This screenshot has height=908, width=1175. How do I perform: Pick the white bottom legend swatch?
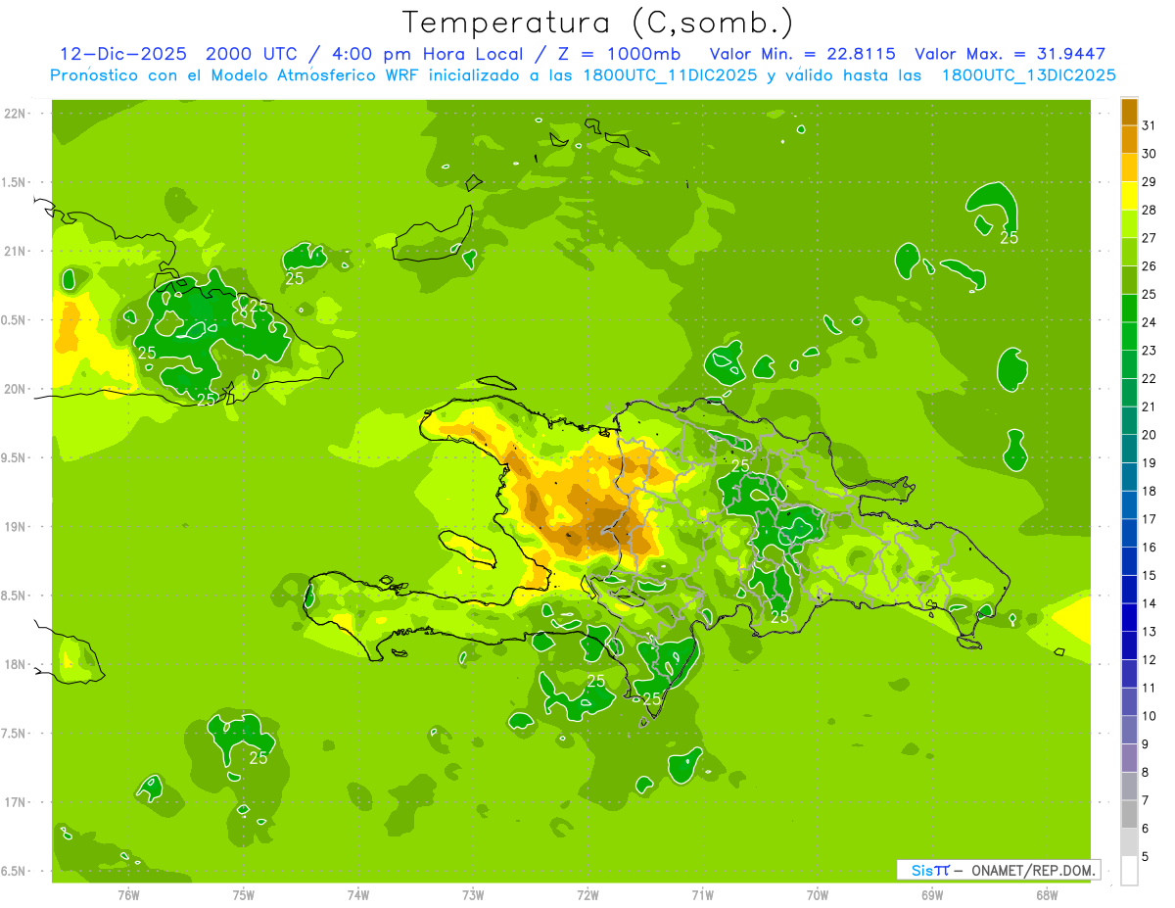[x=1129, y=871]
